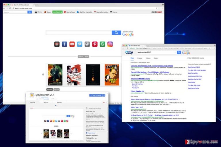Focus the main MovieCarpet search field
The height and width of the screenshot is (147, 221).
tap(79, 33)
